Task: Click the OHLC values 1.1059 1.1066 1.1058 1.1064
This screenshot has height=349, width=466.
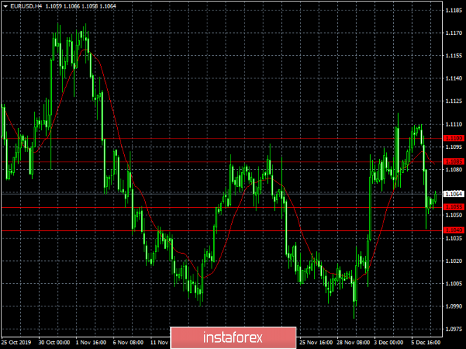Action: [81, 6]
